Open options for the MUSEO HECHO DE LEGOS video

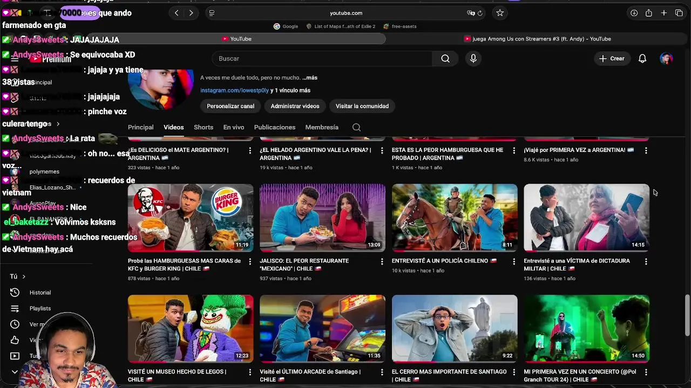249,372
